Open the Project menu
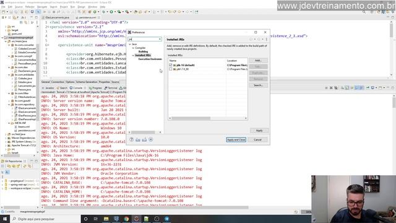Image resolution: width=396 pixels, height=223 pixels. [x=64, y=7]
